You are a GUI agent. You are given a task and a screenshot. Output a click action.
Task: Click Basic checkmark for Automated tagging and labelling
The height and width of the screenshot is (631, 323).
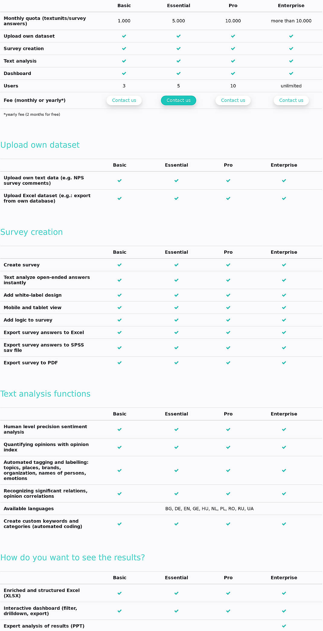[120, 470]
